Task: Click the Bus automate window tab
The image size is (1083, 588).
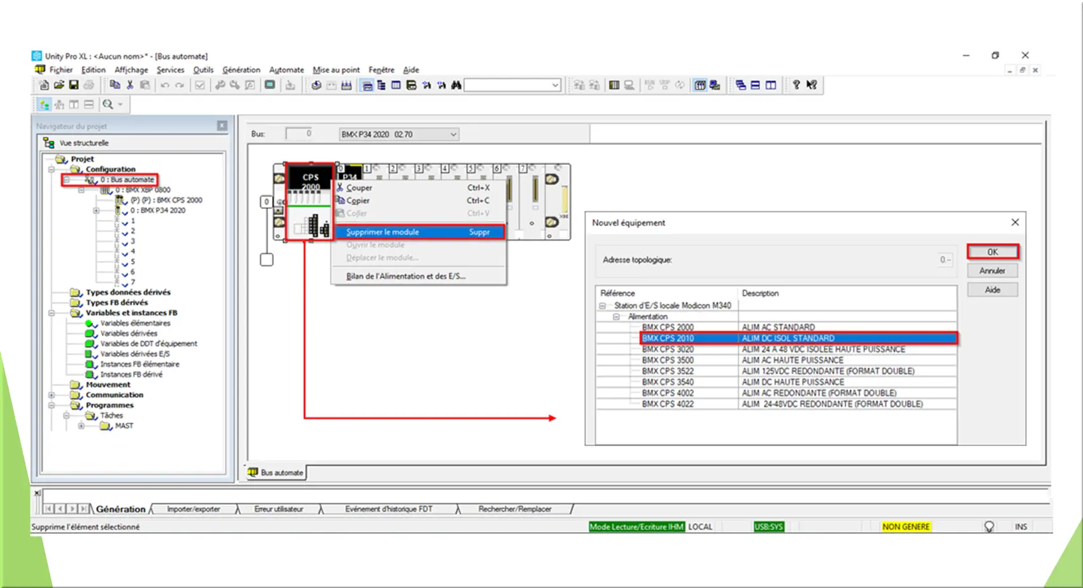Action: pyautogui.click(x=276, y=473)
